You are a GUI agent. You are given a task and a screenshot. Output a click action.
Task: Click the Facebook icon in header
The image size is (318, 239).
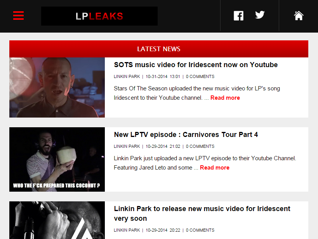point(238,16)
